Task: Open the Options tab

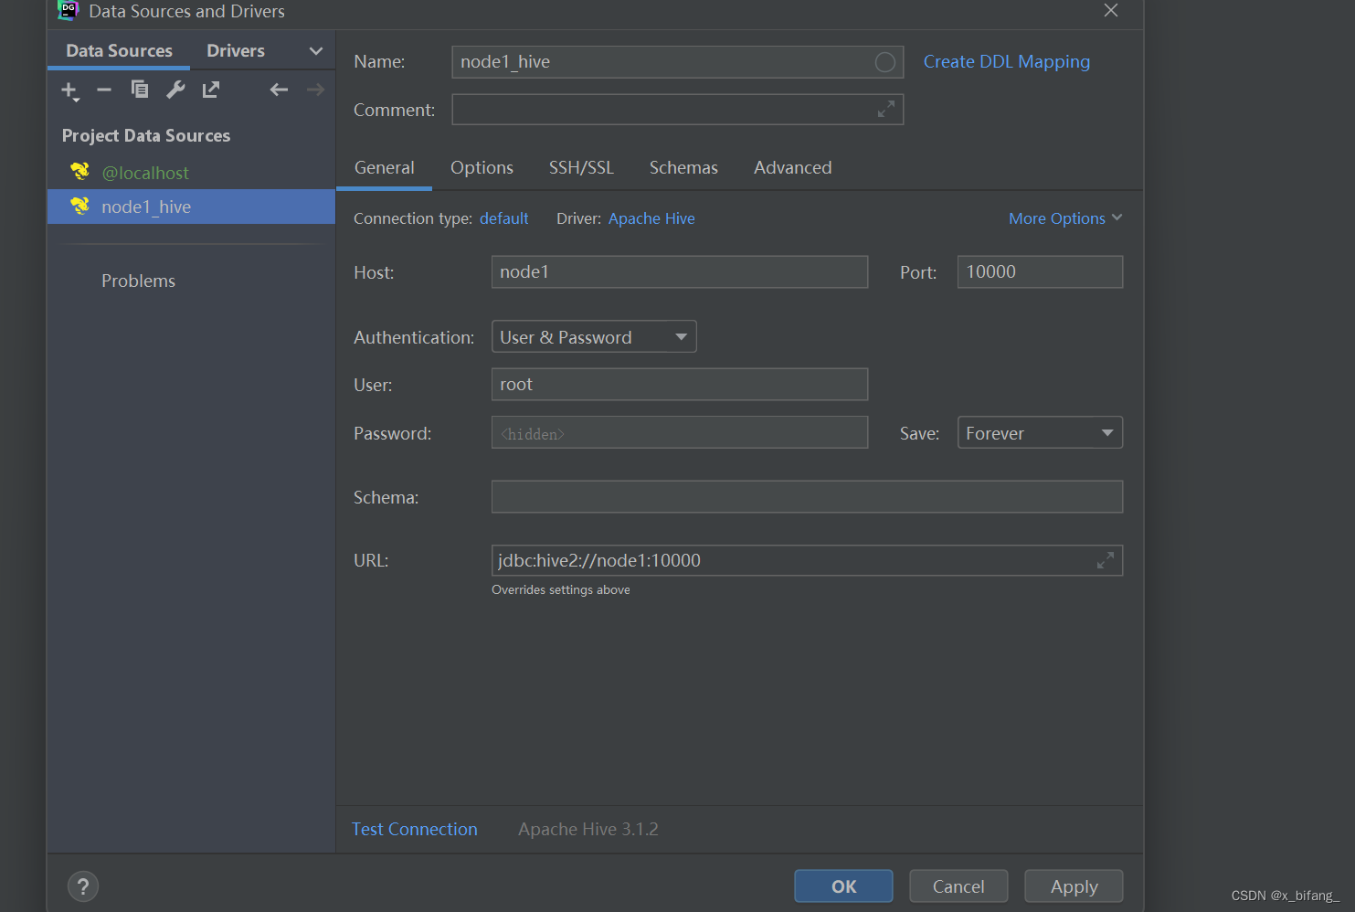Action: [482, 168]
